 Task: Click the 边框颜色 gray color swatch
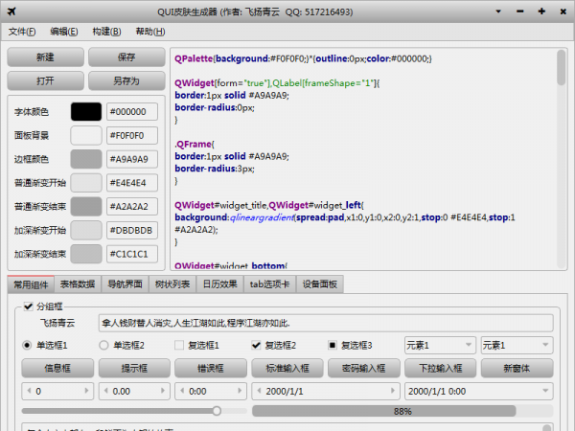click(85, 159)
